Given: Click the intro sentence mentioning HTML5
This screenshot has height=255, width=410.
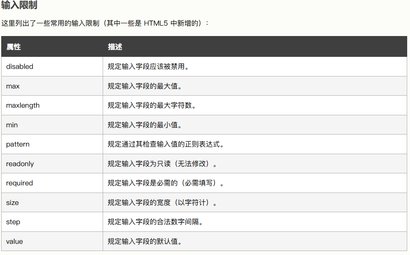Looking at the screenshot, I should (x=105, y=23).
